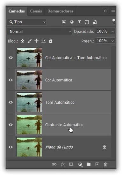Image resolution: width=122 pixels, height=175 pixels.
Task: Open the Normal blend mode dropdown
Action: point(39,32)
